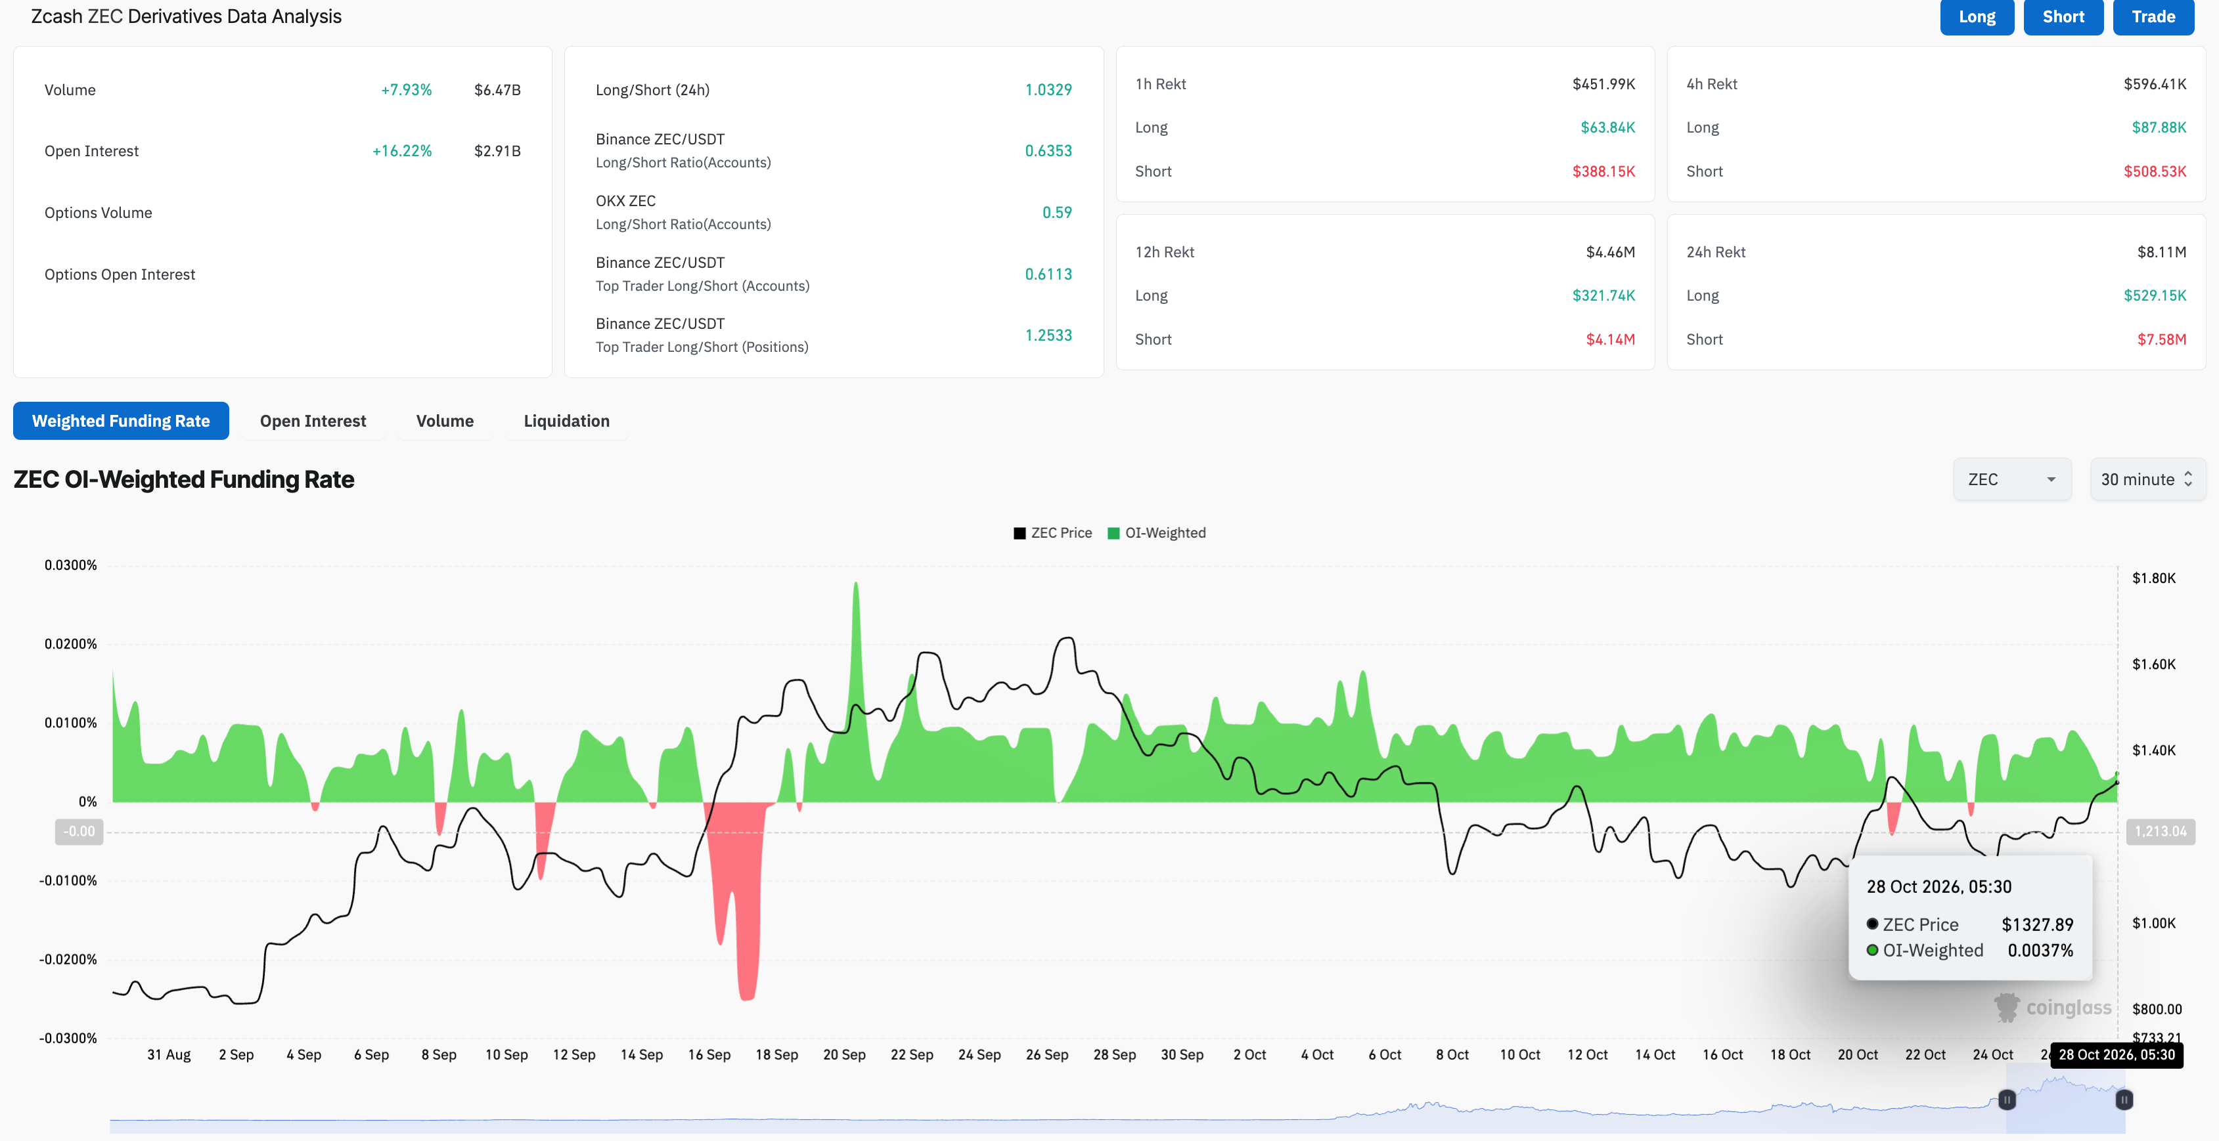Click the ZEC dropdown arrow
Image resolution: width=2219 pixels, height=1141 pixels.
pyautogui.click(x=2051, y=480)
